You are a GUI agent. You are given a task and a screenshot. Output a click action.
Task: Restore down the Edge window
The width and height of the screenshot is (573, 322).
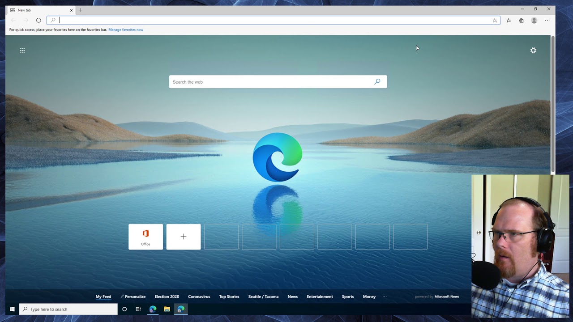click(535, 9)
